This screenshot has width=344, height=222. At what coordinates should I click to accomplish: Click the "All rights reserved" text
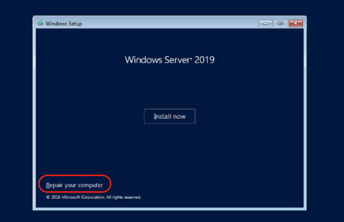123,198
